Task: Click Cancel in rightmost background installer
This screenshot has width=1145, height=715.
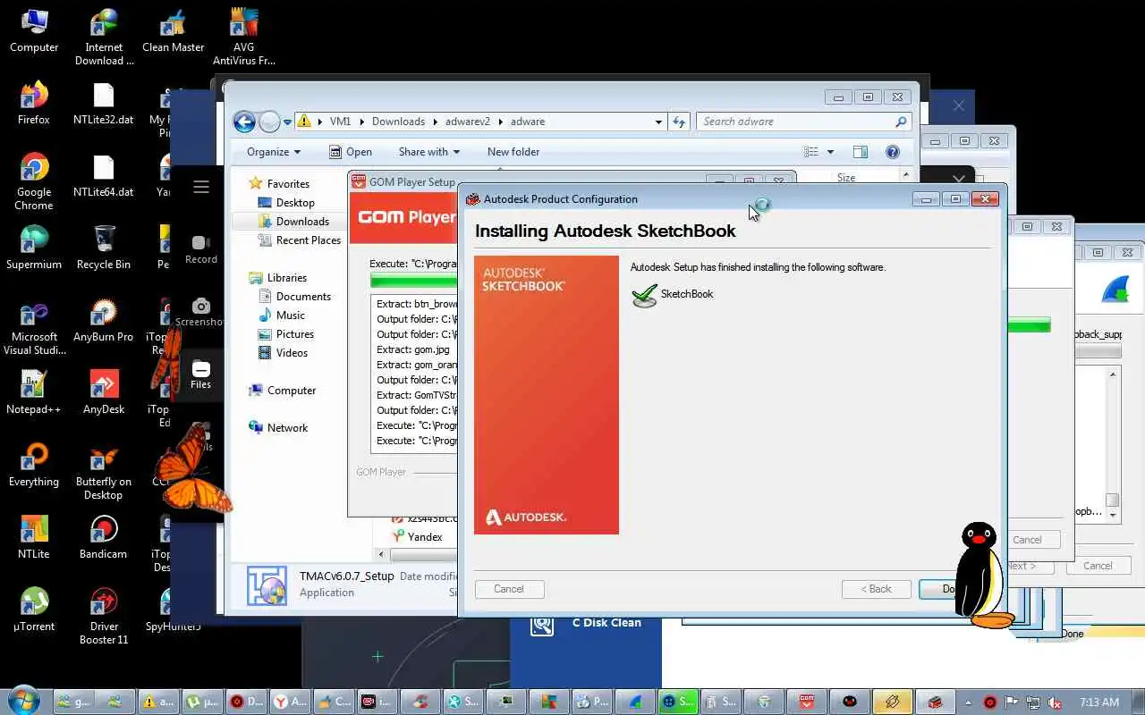Action: [x=1098, y=566]
